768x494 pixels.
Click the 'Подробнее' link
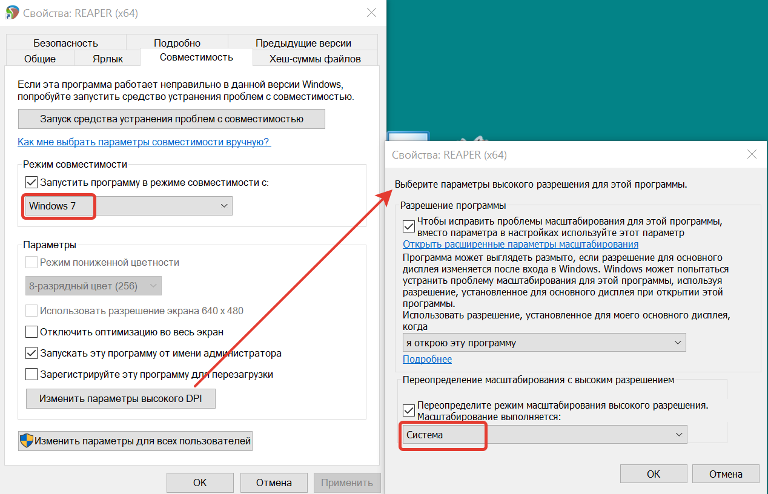(427, 359)
